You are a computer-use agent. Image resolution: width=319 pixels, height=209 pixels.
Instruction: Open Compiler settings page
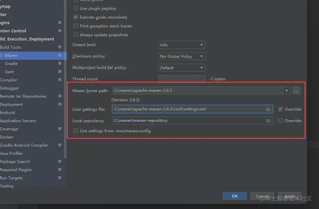coord(9,80)
